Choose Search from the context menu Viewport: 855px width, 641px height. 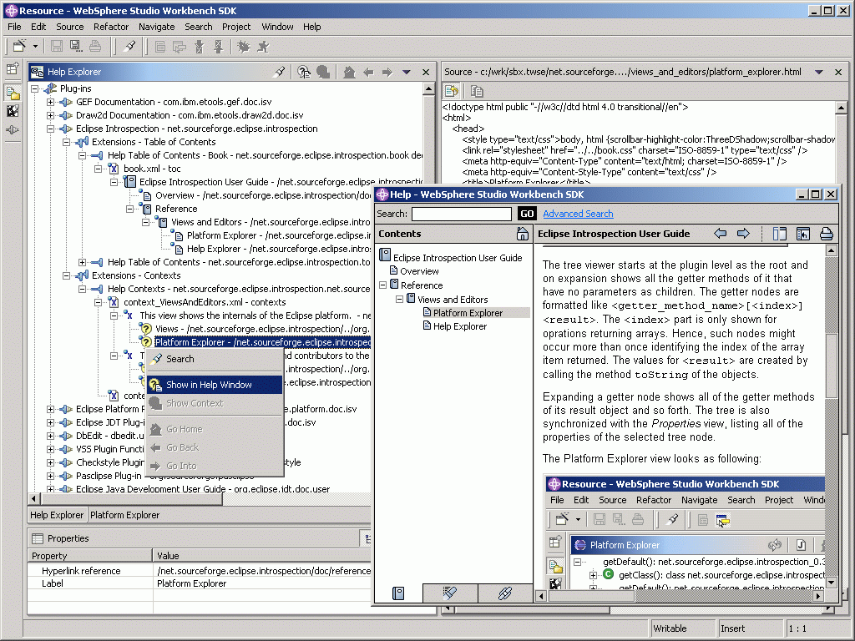pos(215,359)
